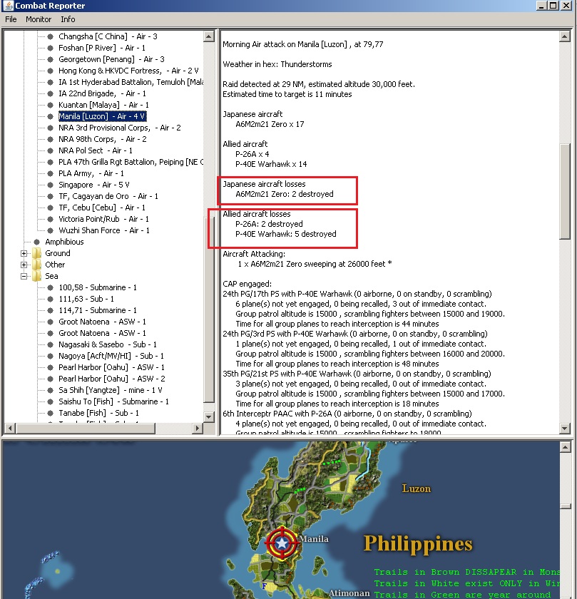Select NRA 98th Corps - Air - 2
Viewport: 577px width, 599px height.
(x=103, y=139)
